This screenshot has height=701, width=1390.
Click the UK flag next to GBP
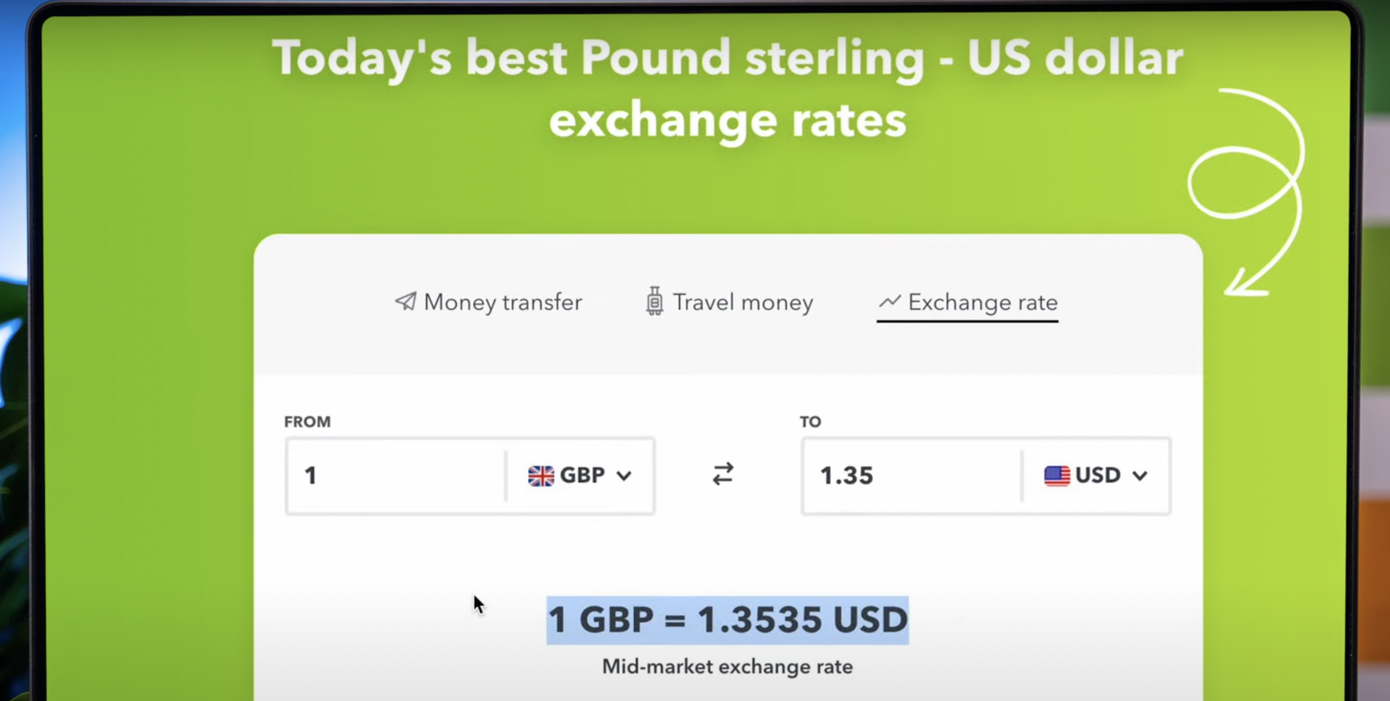point(542,475)
